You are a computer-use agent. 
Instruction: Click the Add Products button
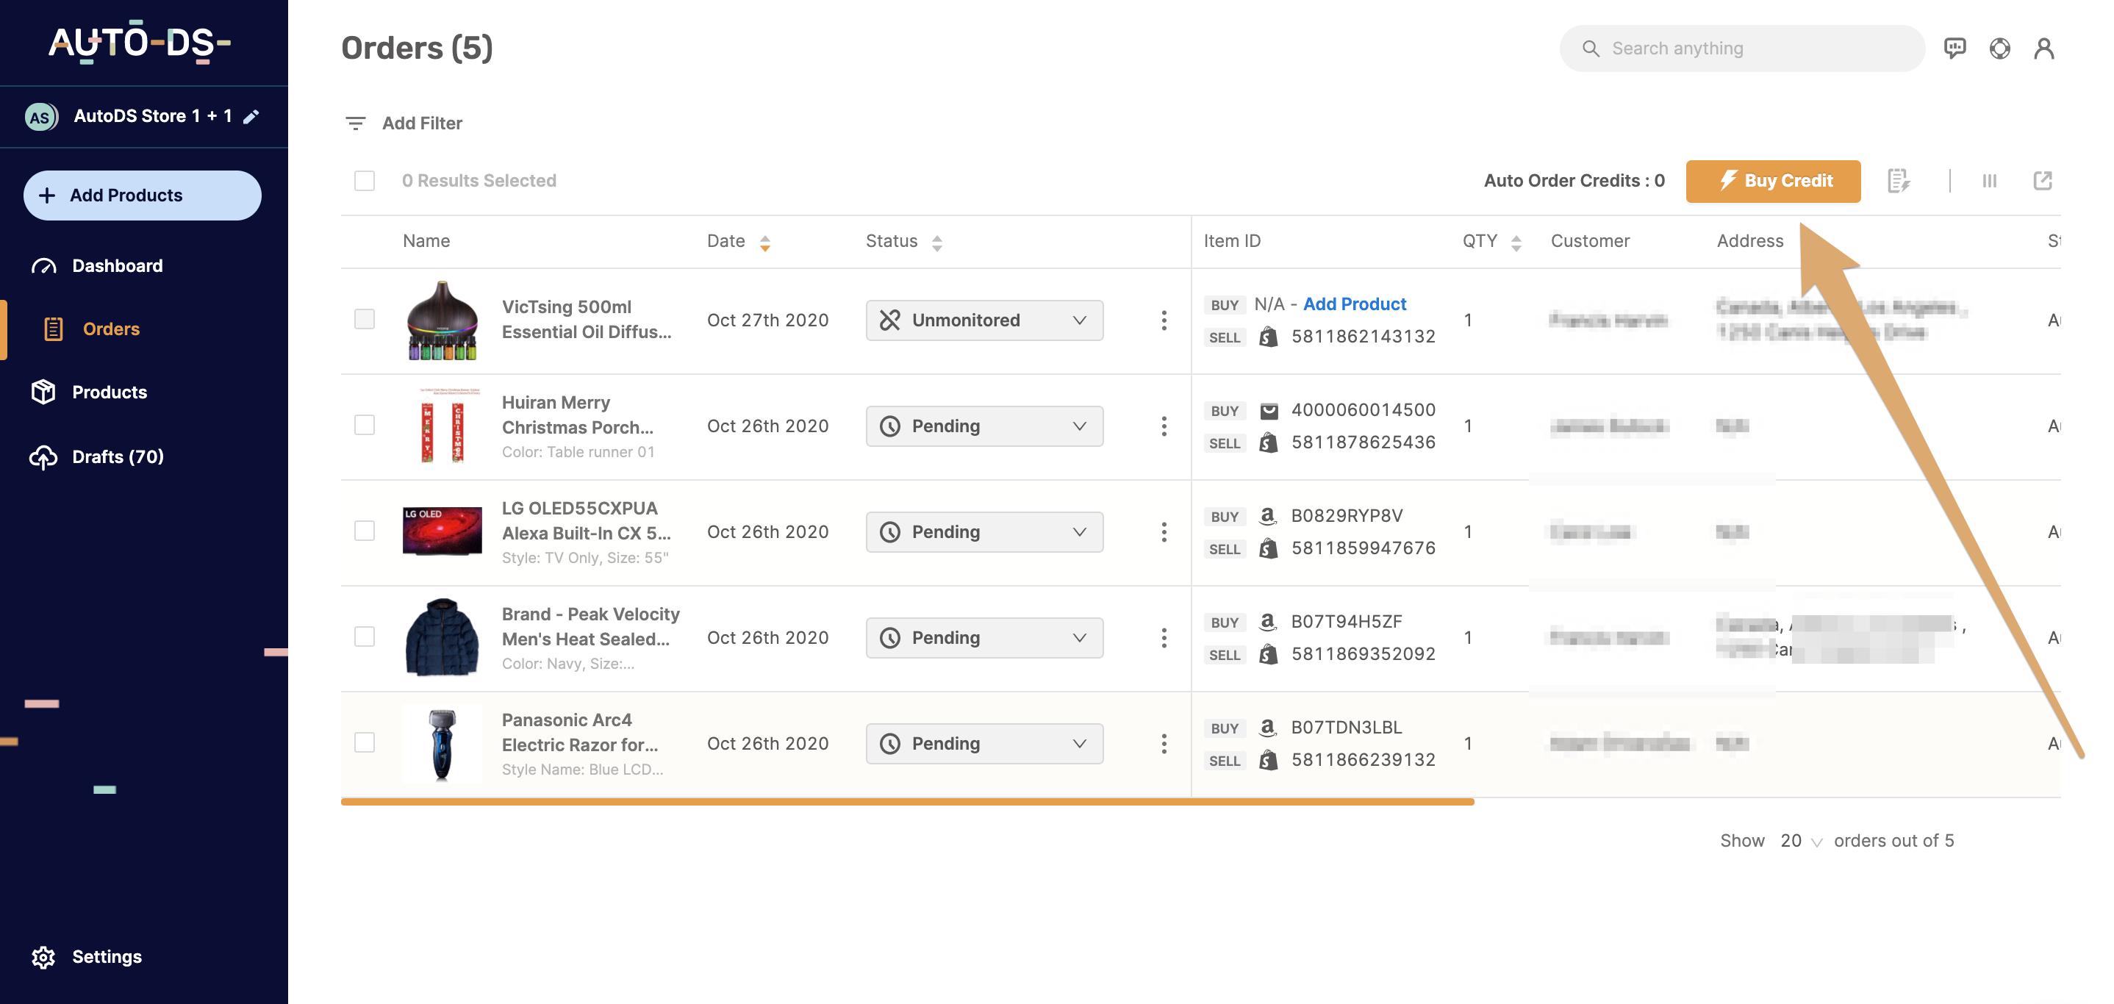pyautogui.click(x=142, y=196)
